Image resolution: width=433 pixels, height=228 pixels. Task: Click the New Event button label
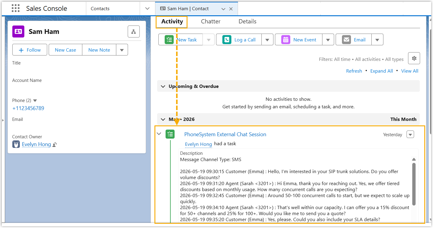pyautogui.click(x=305, y=40)
